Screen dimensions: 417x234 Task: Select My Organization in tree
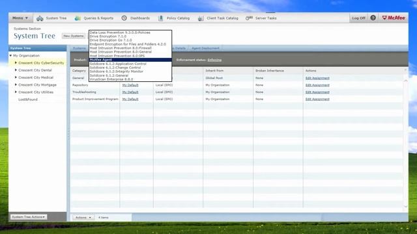26,56
